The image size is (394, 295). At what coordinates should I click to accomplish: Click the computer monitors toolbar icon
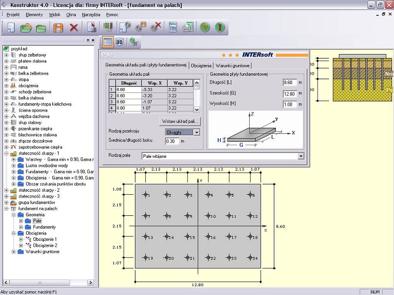(x=108, y=27)
